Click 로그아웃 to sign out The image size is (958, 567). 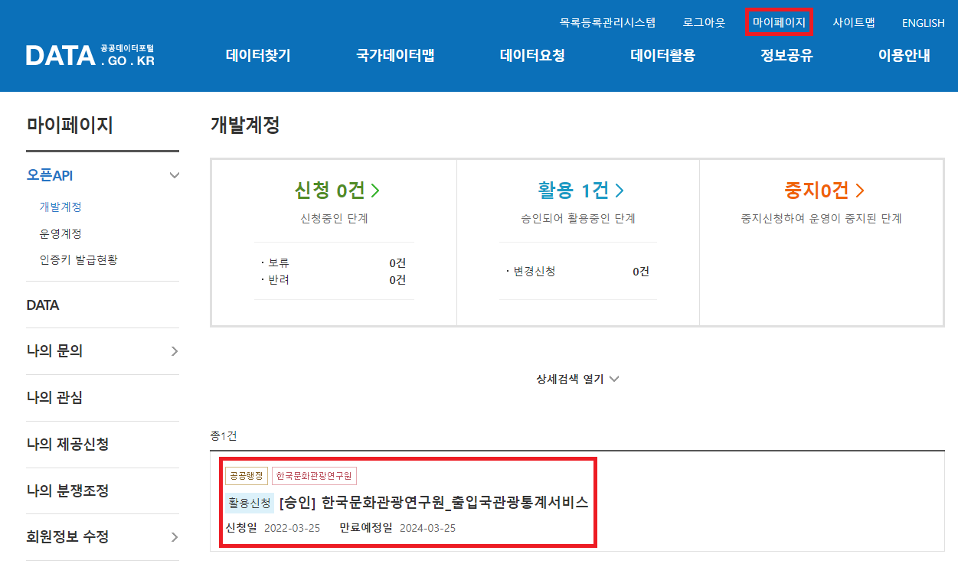[704, 22]
